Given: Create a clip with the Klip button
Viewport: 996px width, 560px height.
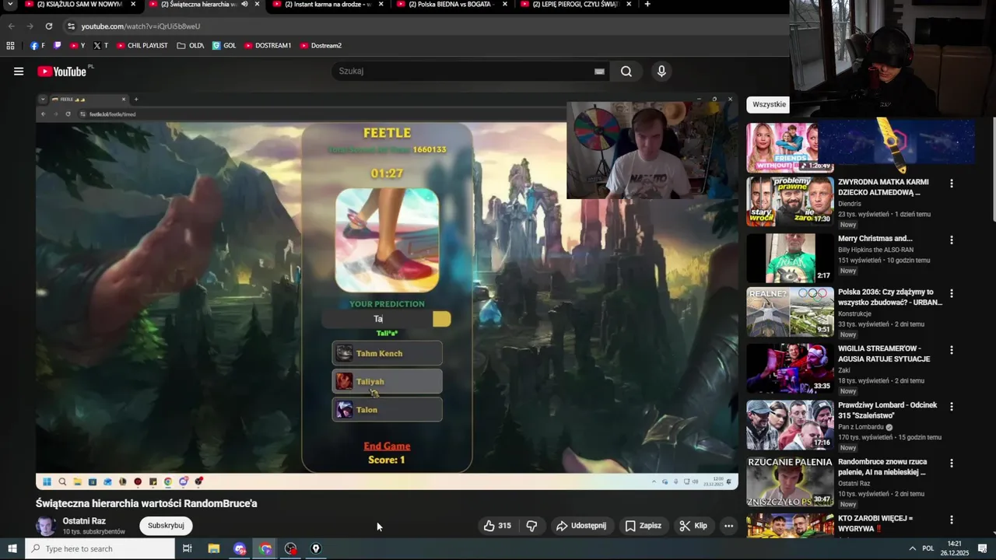Looking at the screenshot, I should click(693, 526).
